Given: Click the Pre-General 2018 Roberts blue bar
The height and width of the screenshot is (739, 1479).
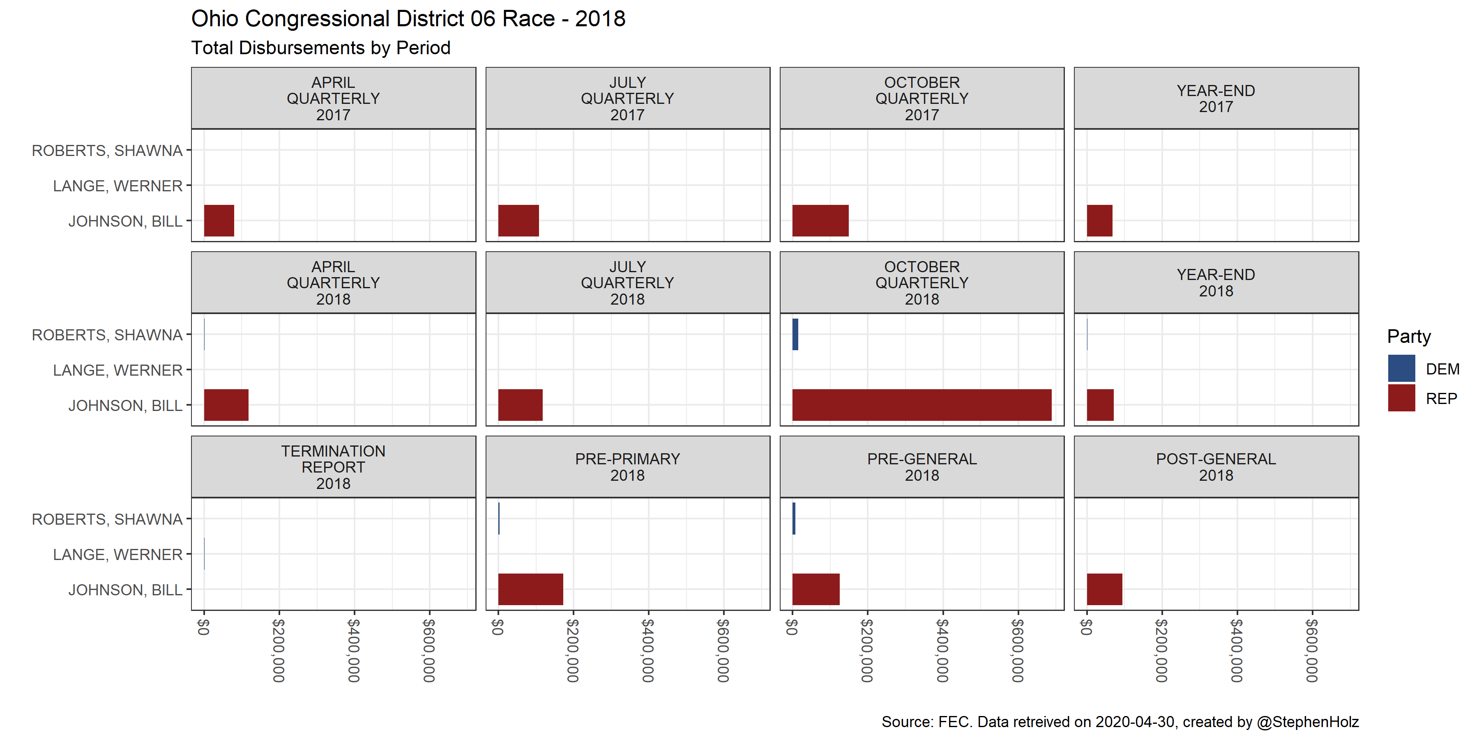Looking at the screenshot, I should (x=794, y=519).
